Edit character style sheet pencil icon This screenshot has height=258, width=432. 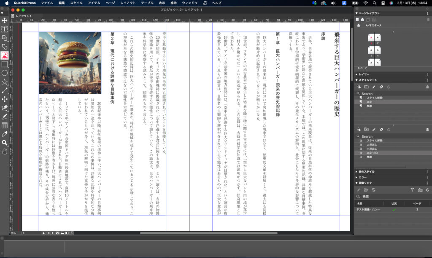coord(374,129)
